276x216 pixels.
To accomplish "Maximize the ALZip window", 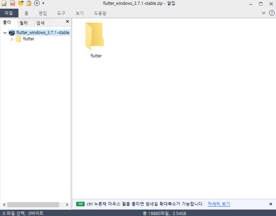I will pyautogui.click(x=261, y=4).
